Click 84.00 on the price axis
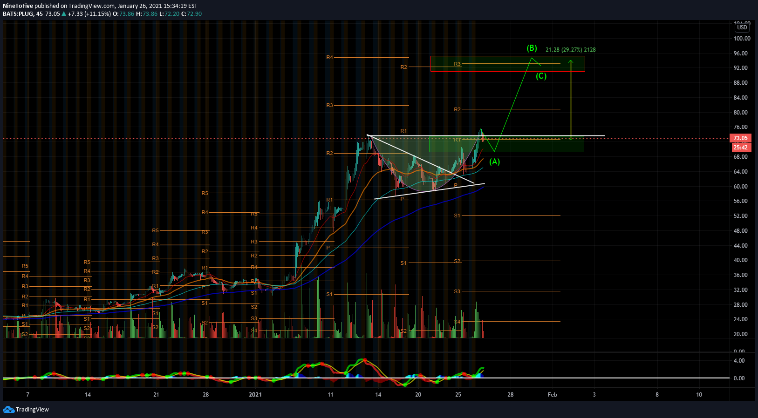Screen dimensions: 758x418 pyautogui.click(x=741, y=98)
